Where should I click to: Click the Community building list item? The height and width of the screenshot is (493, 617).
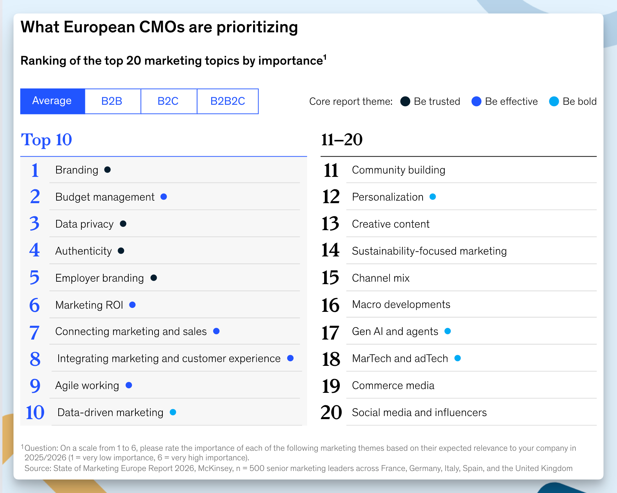tap(398, 170)
